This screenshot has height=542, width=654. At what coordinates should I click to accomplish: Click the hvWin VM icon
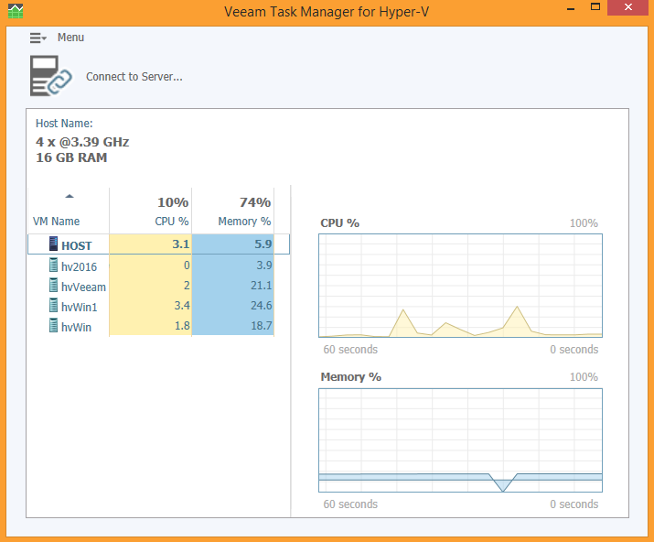(x=53, y=325)
